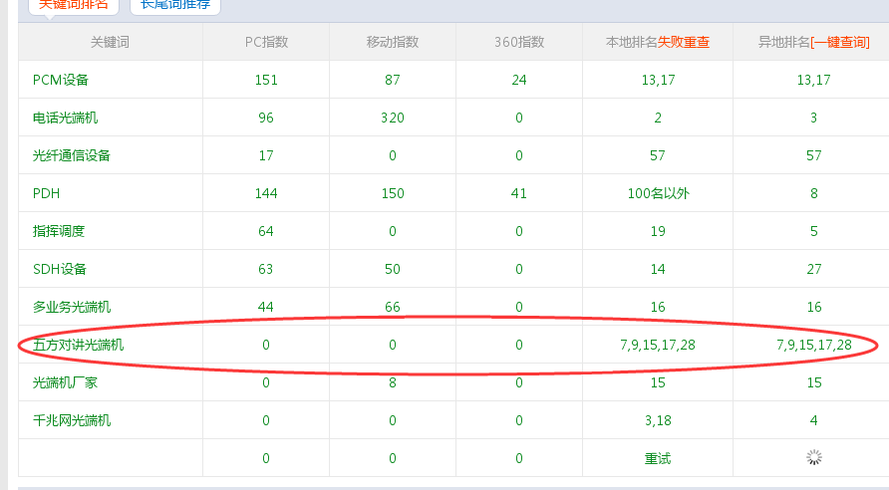Select keyword PCM设备
This screenshot has height=490, width=889.
(61, 80)
